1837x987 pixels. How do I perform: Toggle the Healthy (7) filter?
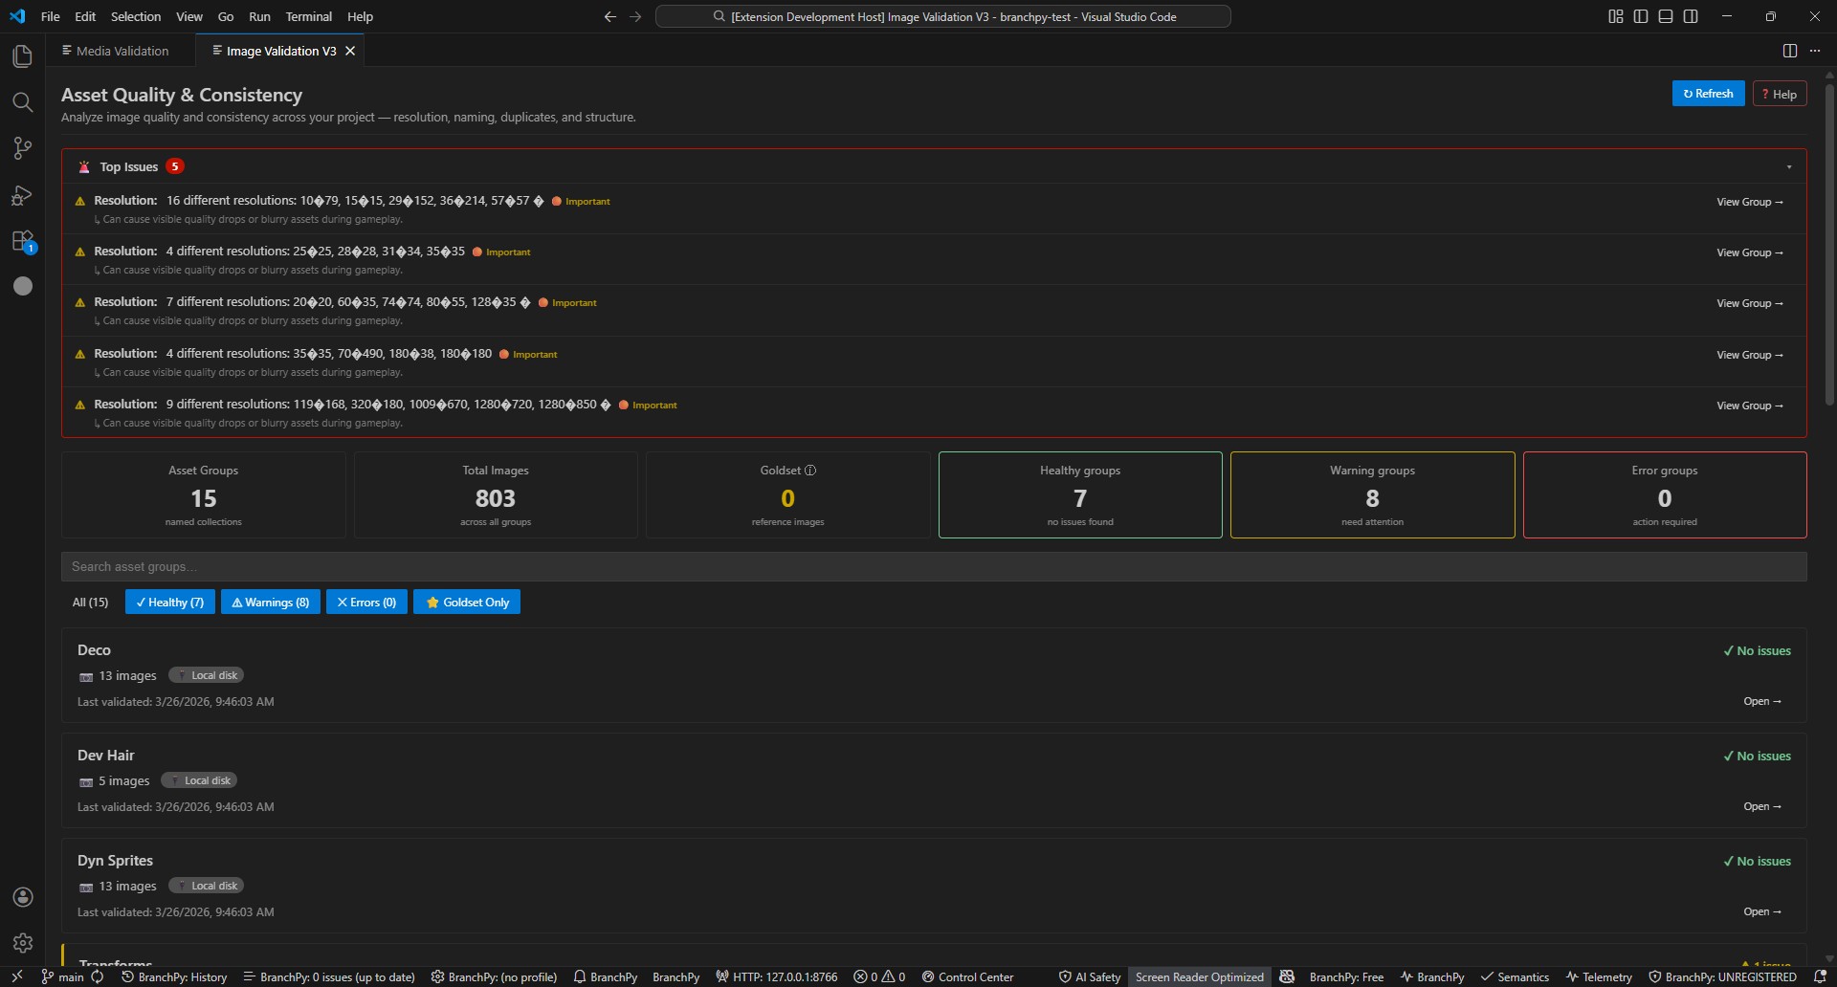170,603
